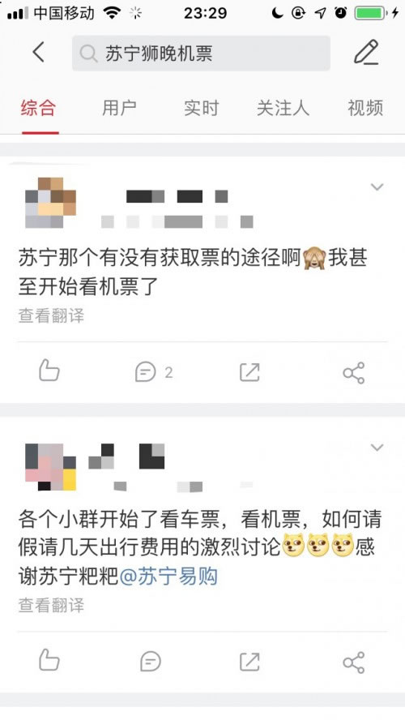Switch to the 实时 tab
This screenshot has height=720, width=405.
coord(202,109)
